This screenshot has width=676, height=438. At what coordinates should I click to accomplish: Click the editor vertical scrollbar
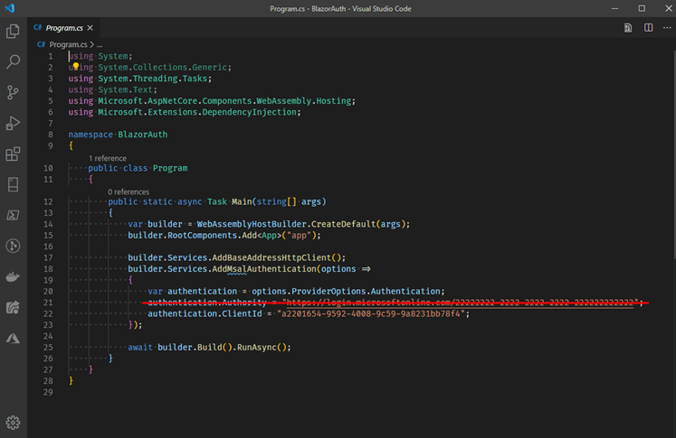click(x=673, y=155)
